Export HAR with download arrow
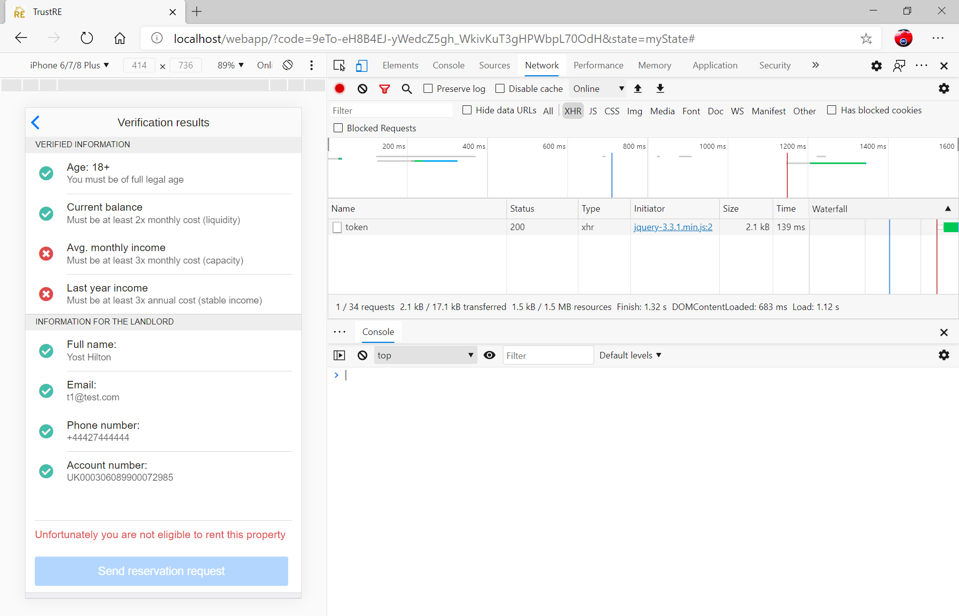The width and height of the screenshot is (959, 616). 660,88
